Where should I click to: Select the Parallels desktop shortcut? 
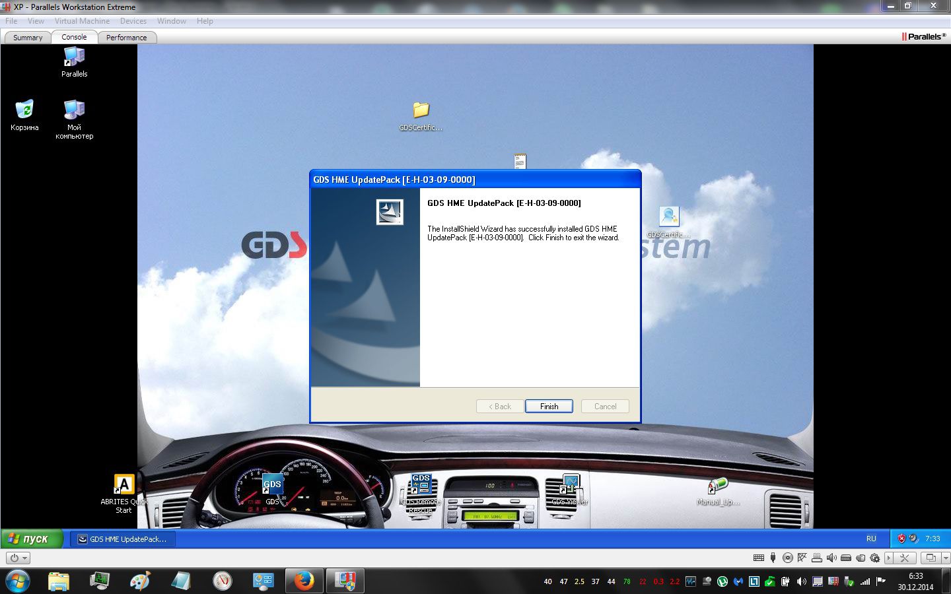click(x=74, y=63)
